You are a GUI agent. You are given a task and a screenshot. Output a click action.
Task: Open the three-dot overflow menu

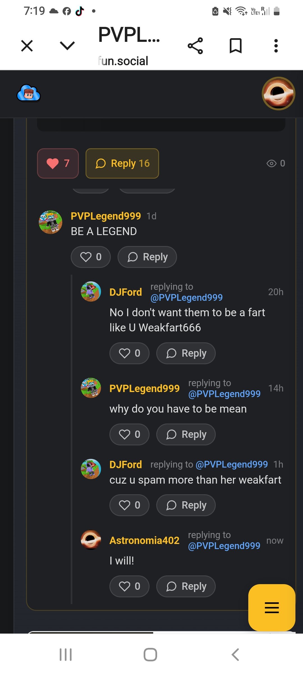[276, 46]
